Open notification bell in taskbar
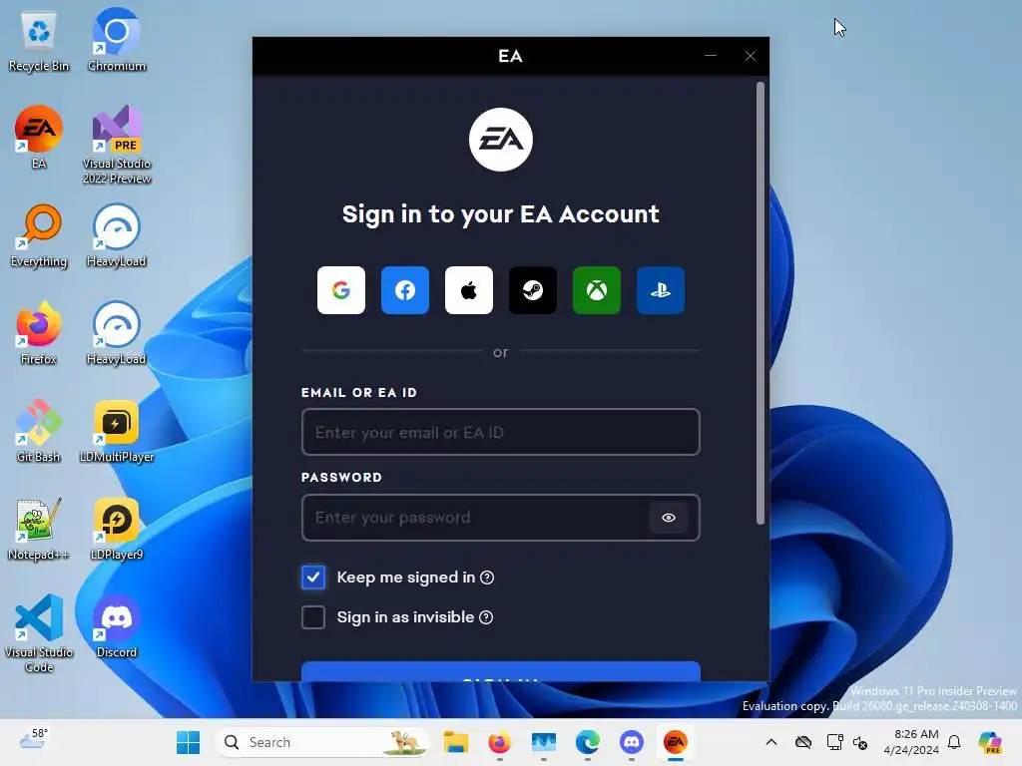The width and height of the screenshot is (1022, 766). click(954, 742)
